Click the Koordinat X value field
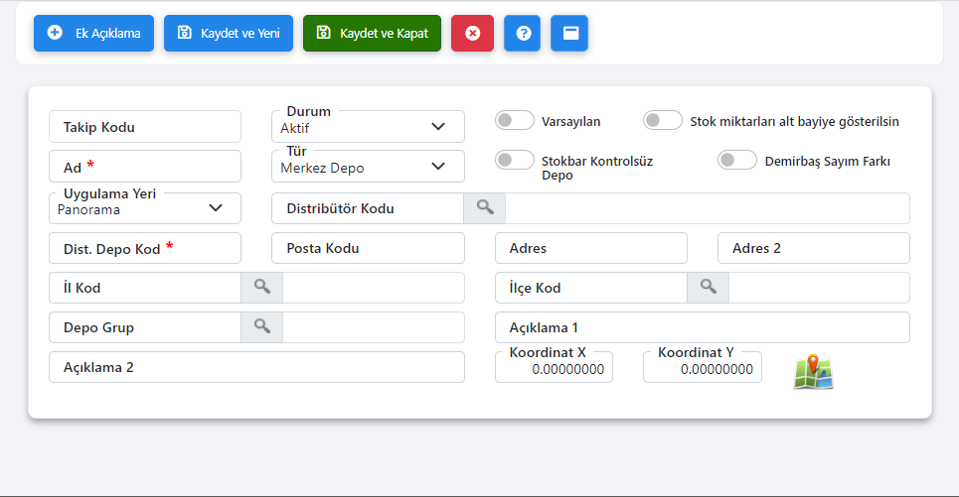 point(554,368)
